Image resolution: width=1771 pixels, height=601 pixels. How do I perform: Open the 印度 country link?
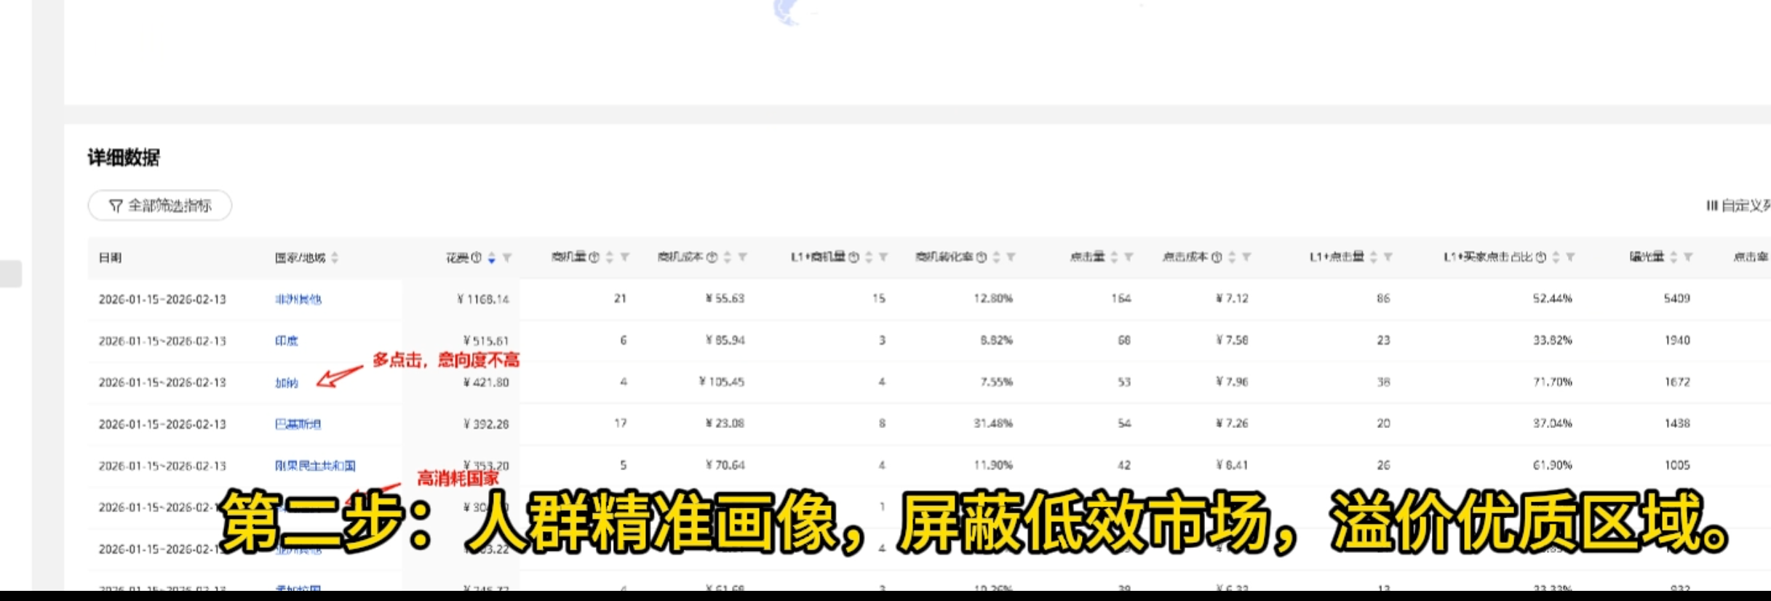pos(286,341)
